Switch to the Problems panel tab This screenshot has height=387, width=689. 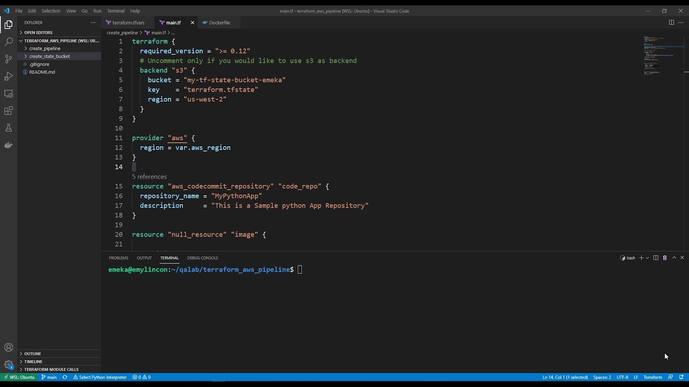(x=118, y=258)
